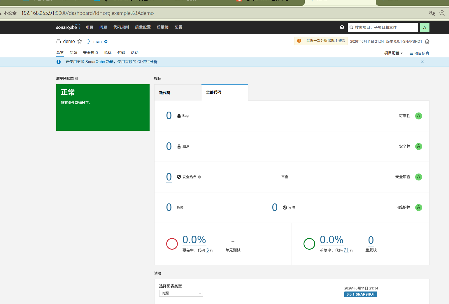This screenshot has height=304, width=449.
Task: Switch to the 全部代码 tab
Action: click(x=225, y=92)
